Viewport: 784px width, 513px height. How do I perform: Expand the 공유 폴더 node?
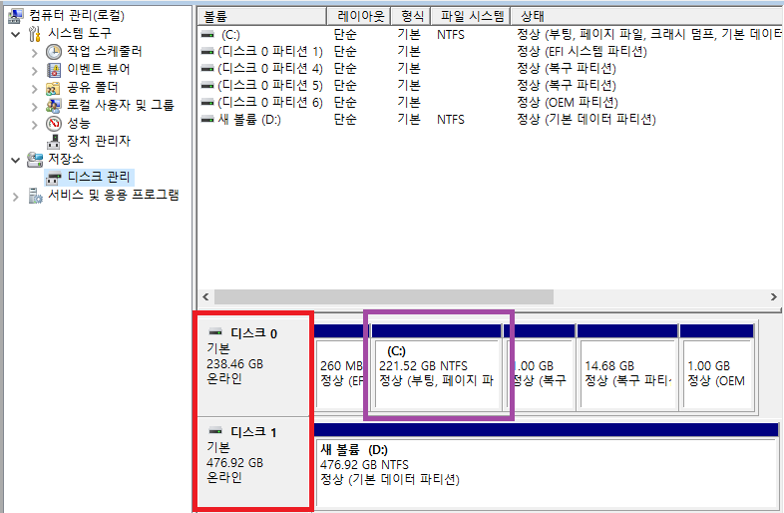(x=35, y=89)
